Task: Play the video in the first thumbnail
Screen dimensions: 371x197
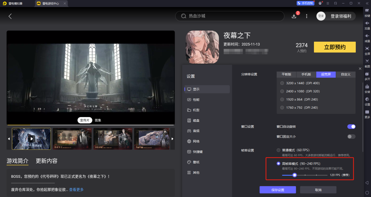Action: pos(31,139)
